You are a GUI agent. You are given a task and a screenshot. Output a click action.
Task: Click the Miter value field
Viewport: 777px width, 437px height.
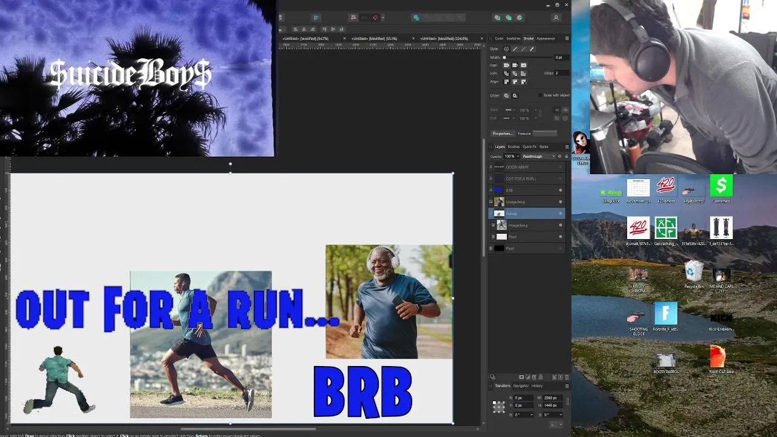561,73
